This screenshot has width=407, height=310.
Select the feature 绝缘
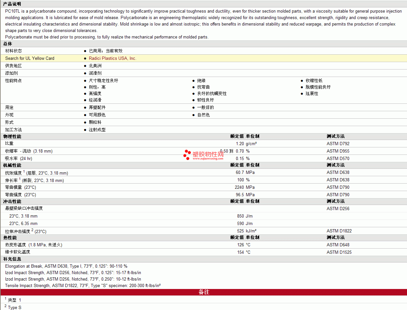pyautogui.click(x=202, y=80)
